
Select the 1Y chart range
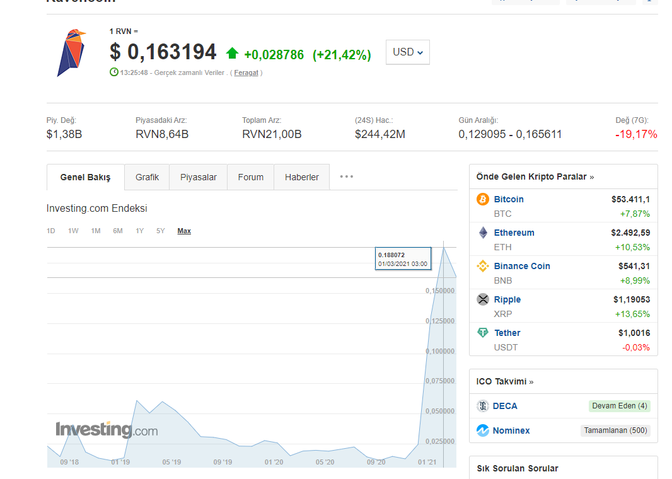click(140, 231)
